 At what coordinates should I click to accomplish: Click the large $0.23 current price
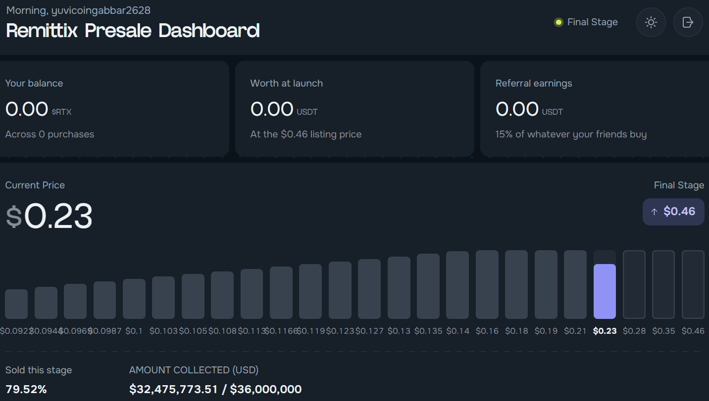[x=49, y=217]
